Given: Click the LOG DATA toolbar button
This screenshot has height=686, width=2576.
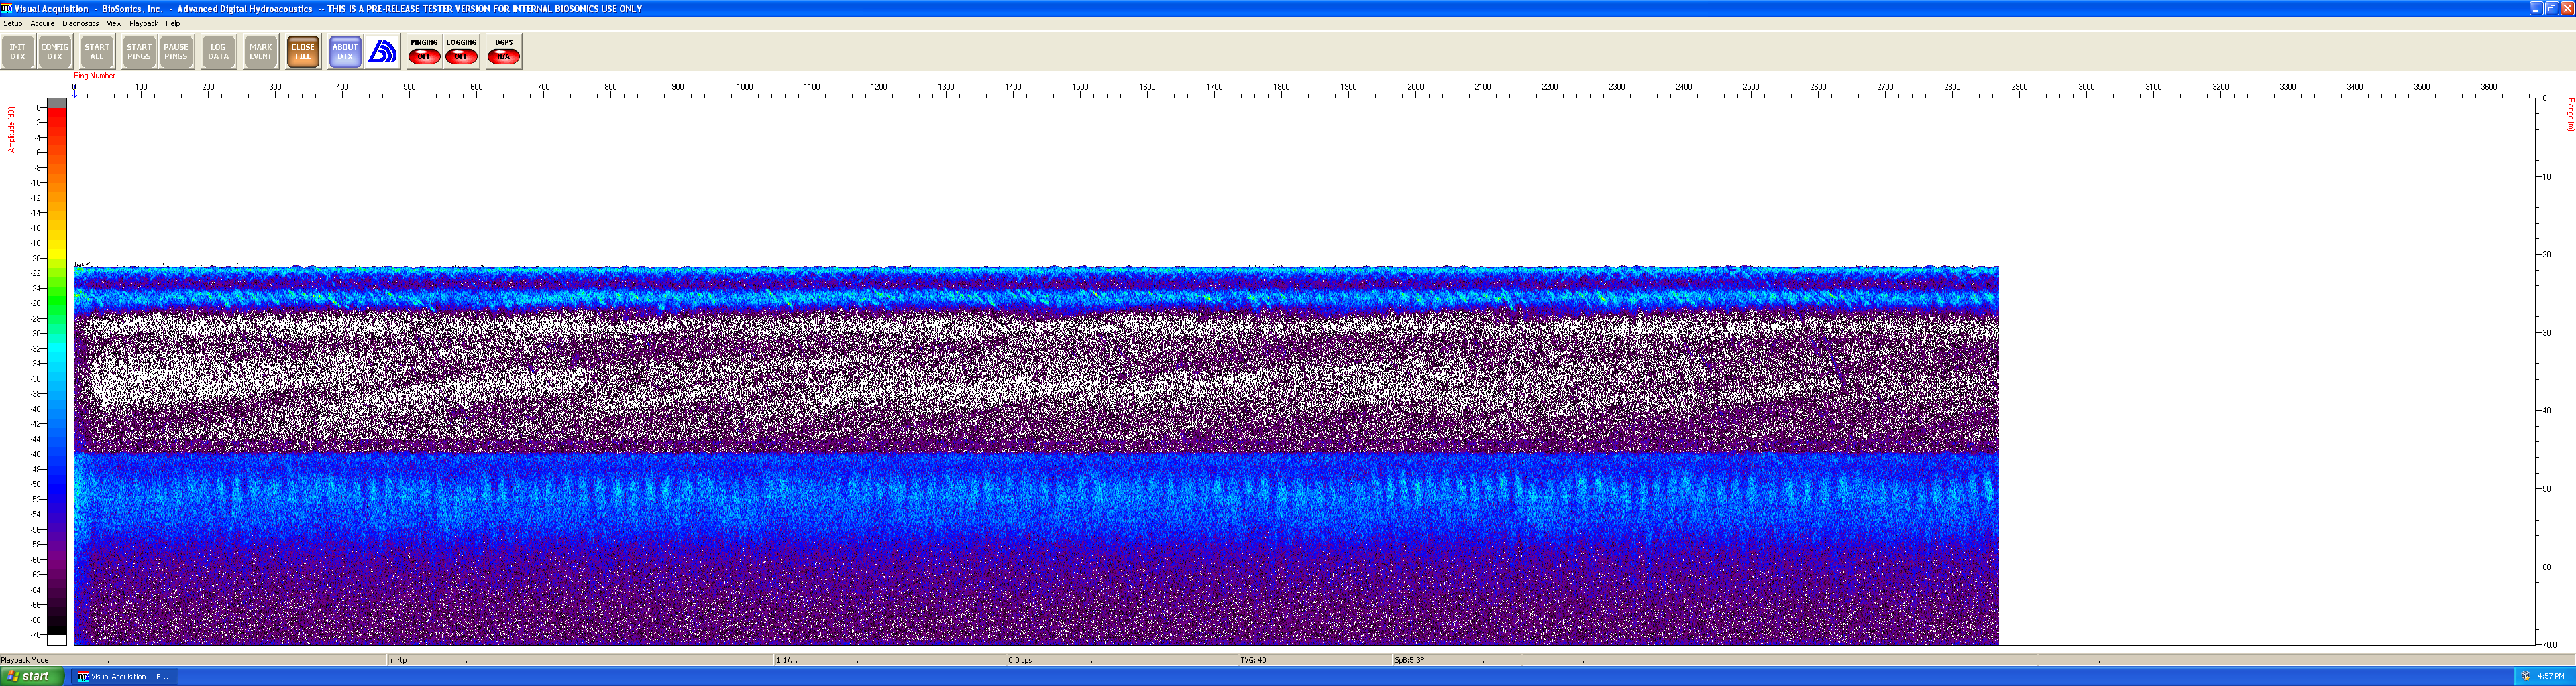Looking at the screenshot, I should [x=218, y=51].
